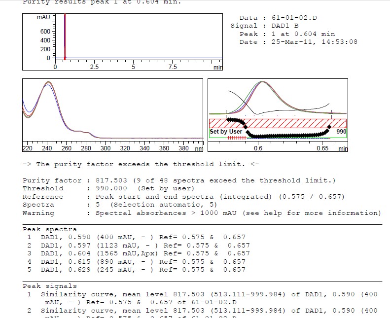Click the first Similarity curve entry under Peak signals

pyautogui.click(x=202, y=298)
